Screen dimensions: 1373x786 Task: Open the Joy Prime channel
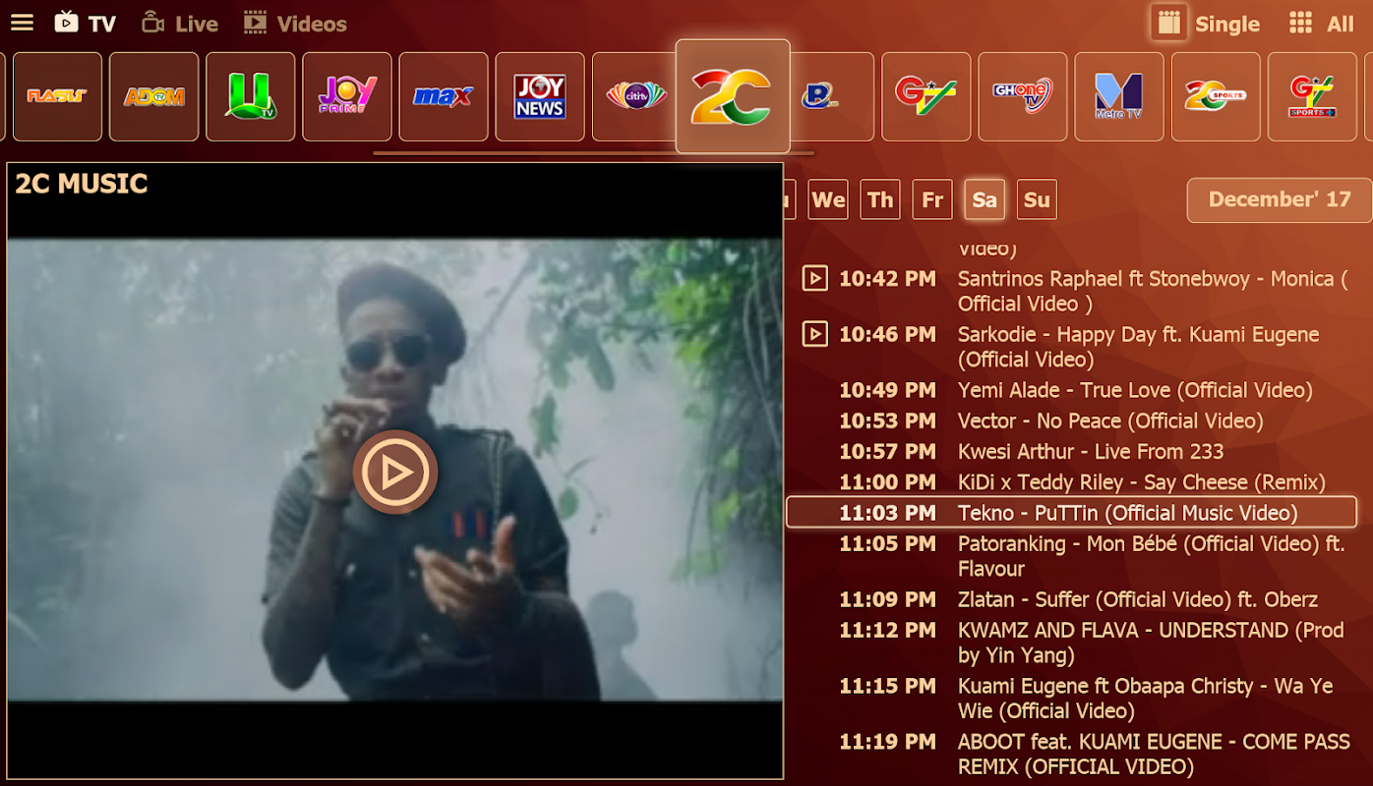pyautogui.click(x=346, y=96)
